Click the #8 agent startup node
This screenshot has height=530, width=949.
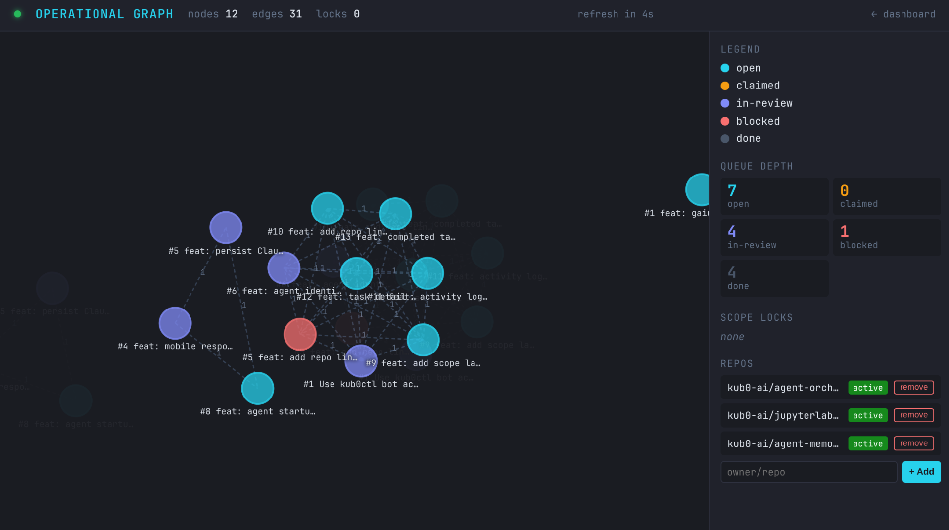pos(257,388)
